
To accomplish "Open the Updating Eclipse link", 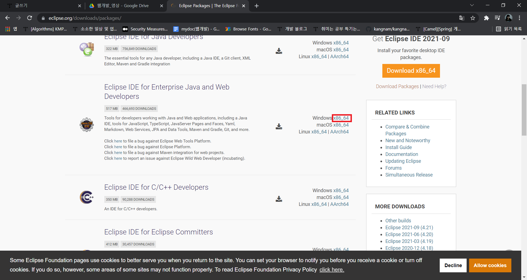I will pyautogui.click(x=403, y=161).
